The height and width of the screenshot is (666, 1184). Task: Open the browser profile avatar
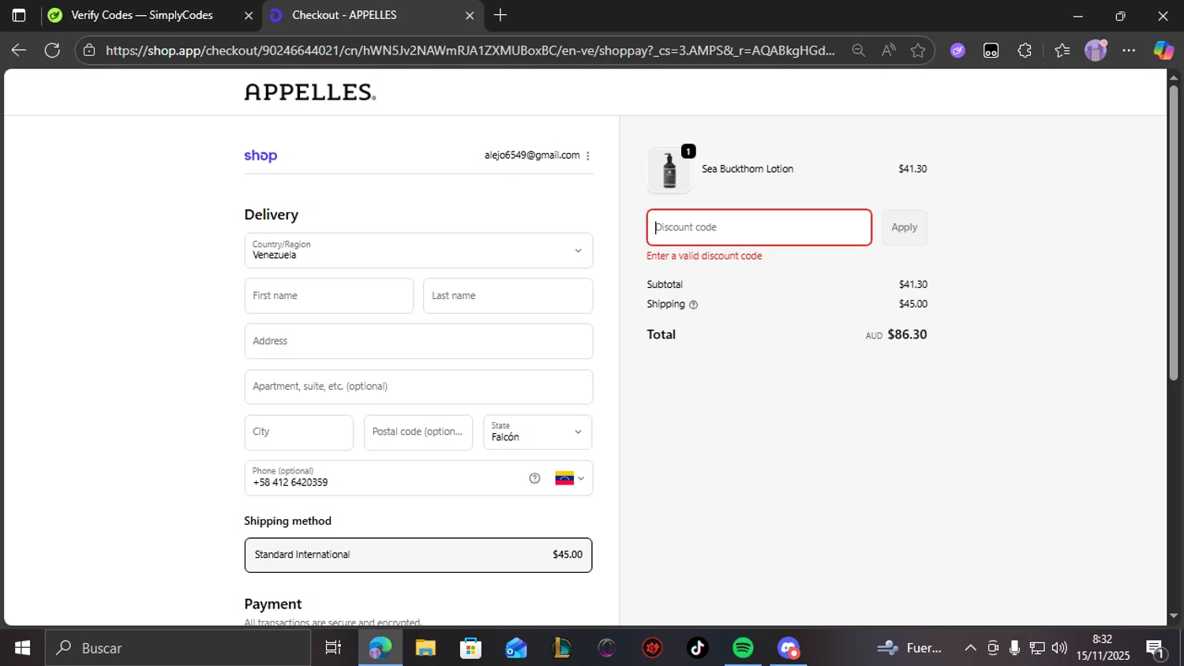click(1096, 51)
